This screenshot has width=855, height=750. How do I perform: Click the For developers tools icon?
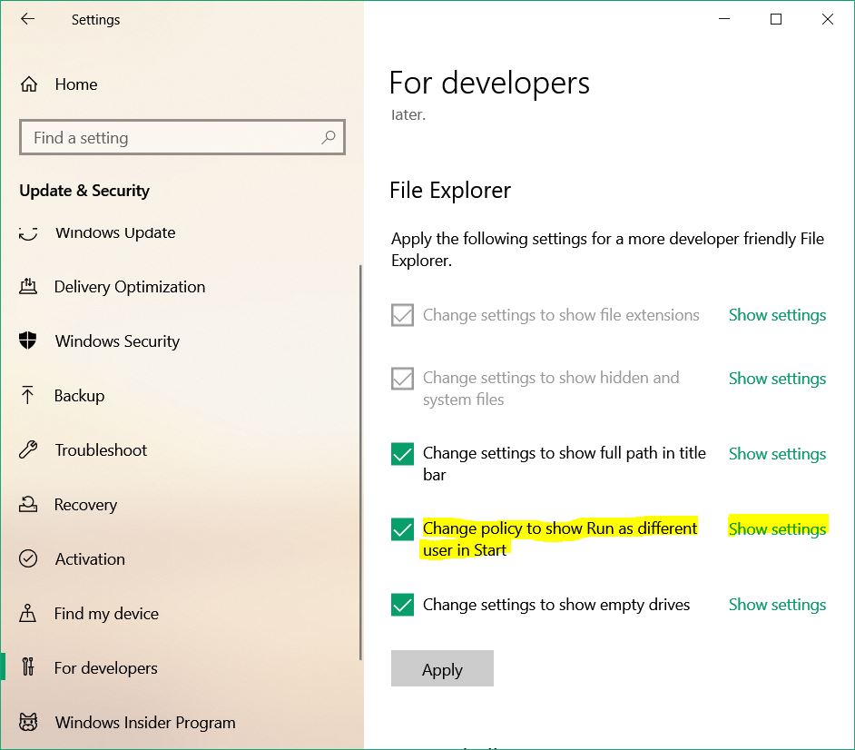pos(28,666)
